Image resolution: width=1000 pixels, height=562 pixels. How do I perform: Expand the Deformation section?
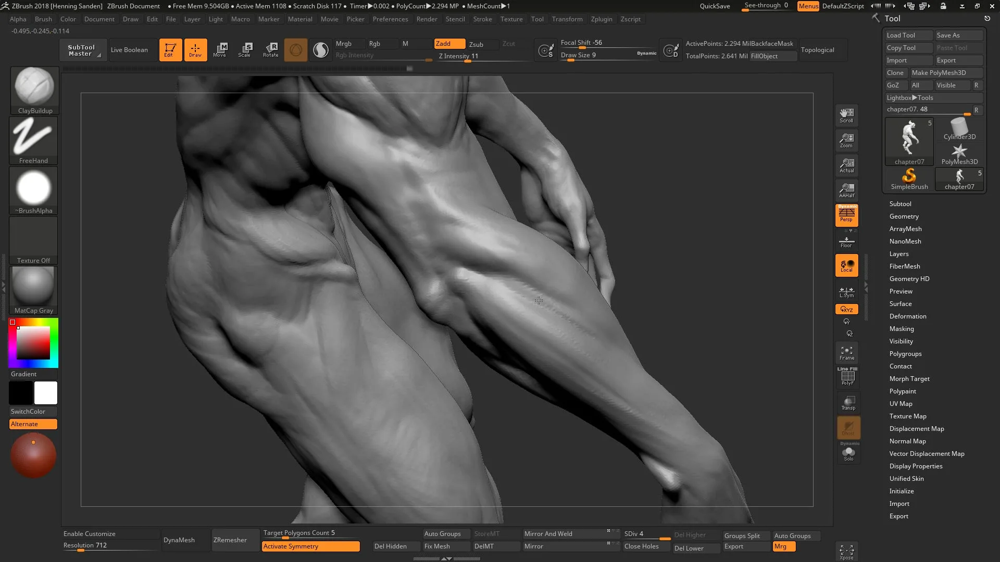tap(907, 316)
